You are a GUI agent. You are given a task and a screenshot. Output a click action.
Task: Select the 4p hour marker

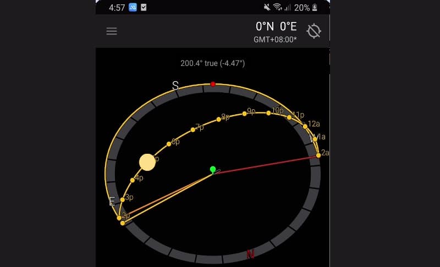coord(133,180)
